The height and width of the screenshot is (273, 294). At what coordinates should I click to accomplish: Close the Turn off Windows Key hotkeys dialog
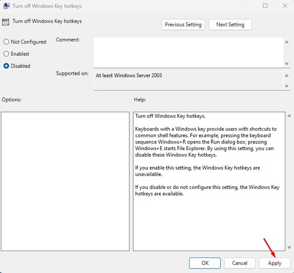pyautogui.click(x=285, y=6)
